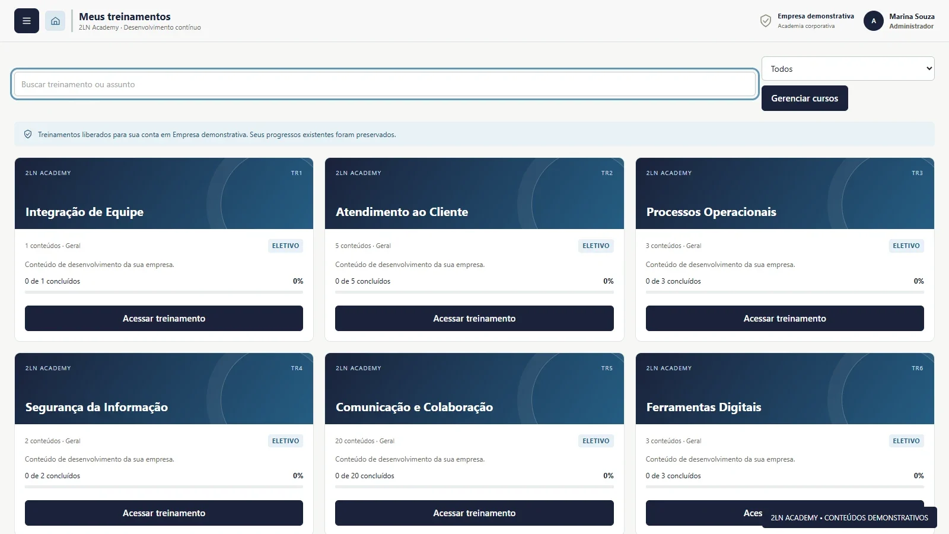Open the hamburger menu button
Image resolution: width=949 pixels, height=534 pixels.
27,21
